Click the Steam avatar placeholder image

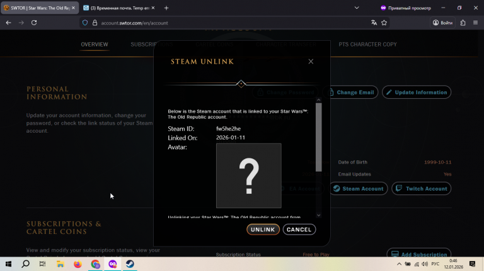pyautogui.click(x=249, y=175)
